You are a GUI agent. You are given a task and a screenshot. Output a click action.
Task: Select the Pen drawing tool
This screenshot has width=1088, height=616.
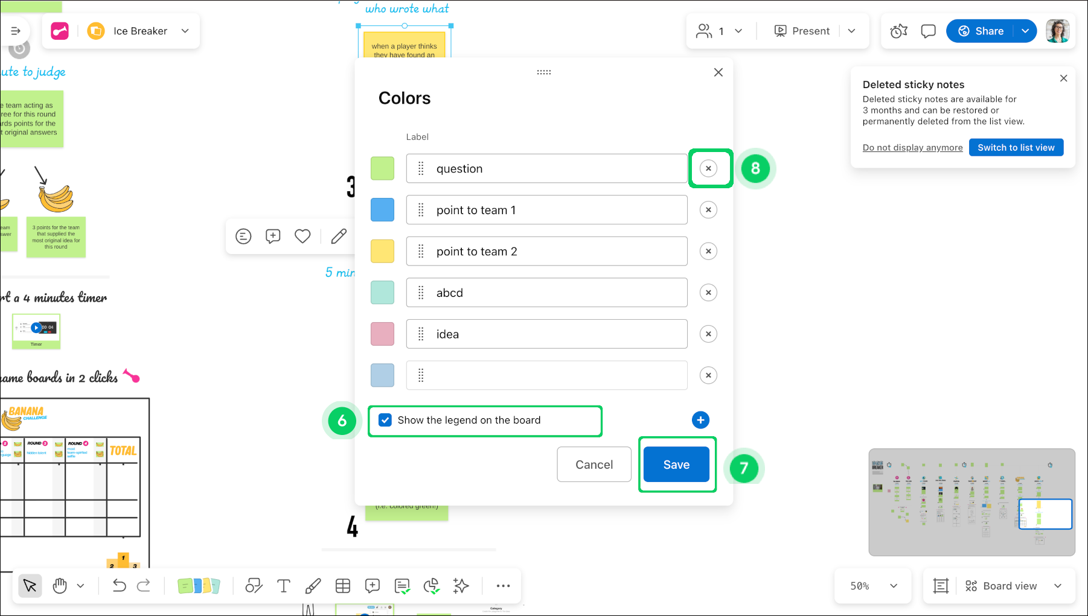point(313,586)
